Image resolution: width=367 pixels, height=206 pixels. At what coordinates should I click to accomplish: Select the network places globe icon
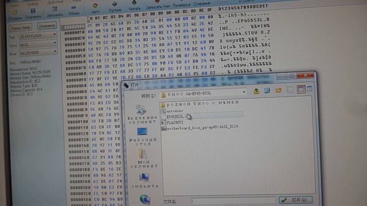(145, 199)
